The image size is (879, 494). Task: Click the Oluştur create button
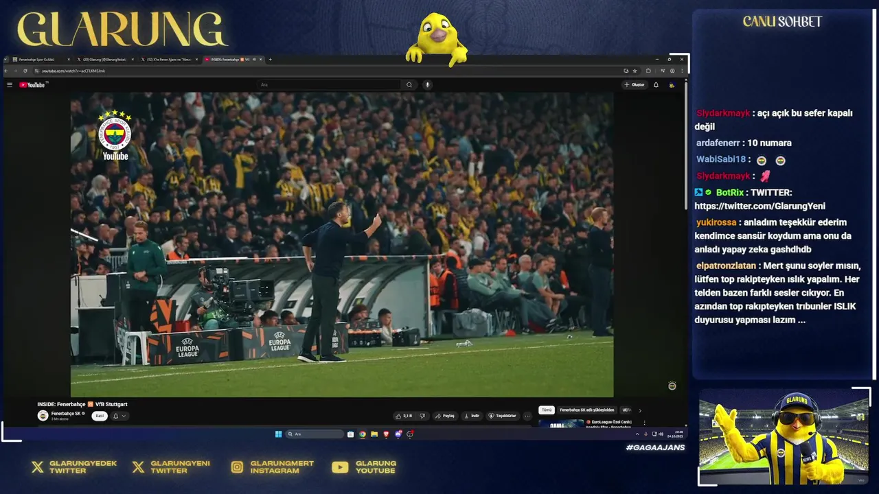tap(635, 85)
